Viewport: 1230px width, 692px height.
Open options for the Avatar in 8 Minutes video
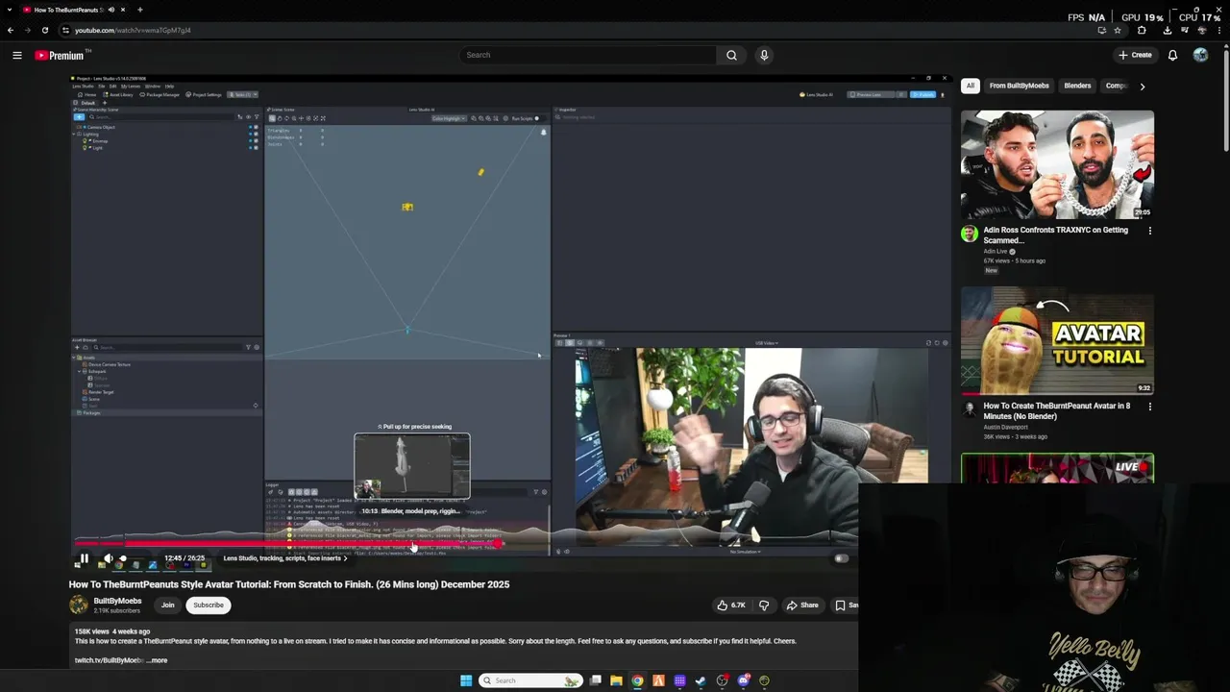pyautogui.click(x=1149, y=407)
